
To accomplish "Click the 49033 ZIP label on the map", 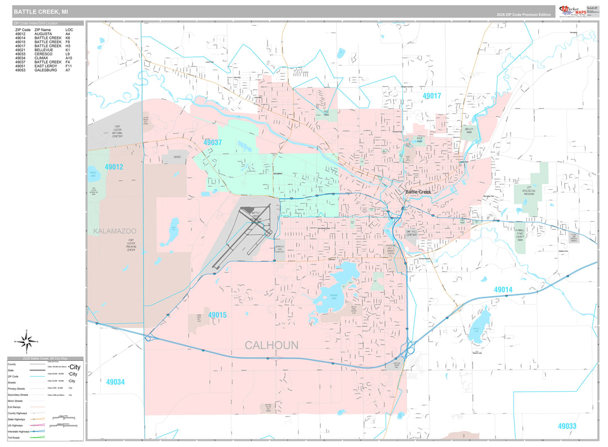I will coord(567,426).
